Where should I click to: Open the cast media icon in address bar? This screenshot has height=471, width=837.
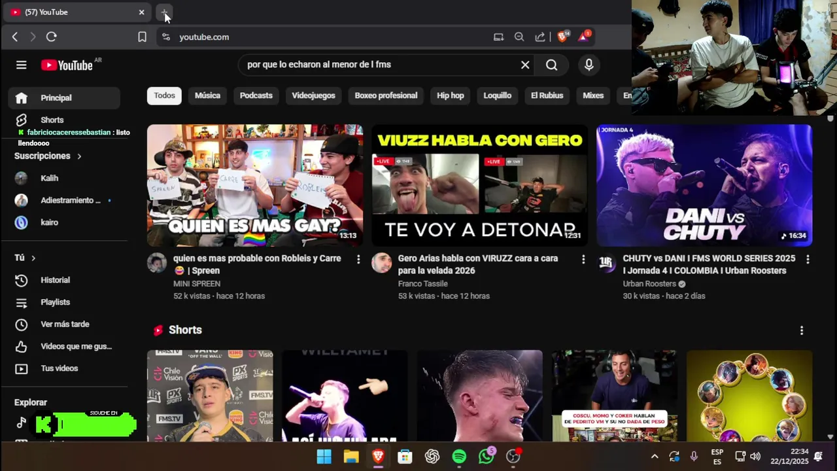[x=498, y=37]
